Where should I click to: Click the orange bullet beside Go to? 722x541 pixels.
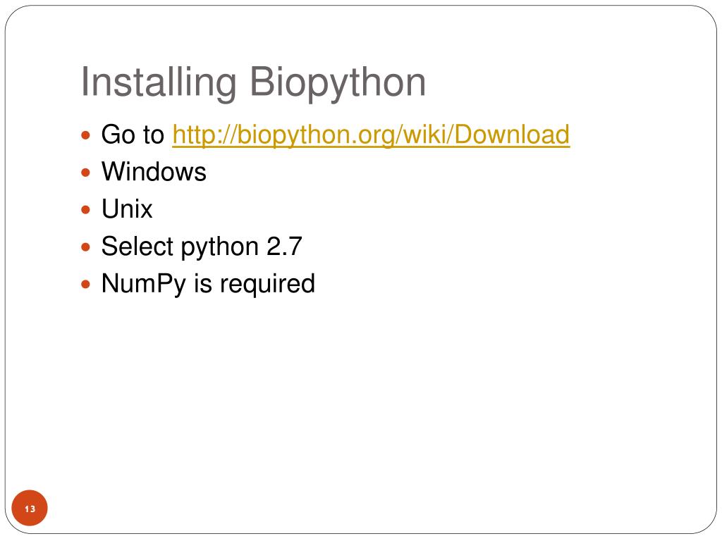[85, 135]
